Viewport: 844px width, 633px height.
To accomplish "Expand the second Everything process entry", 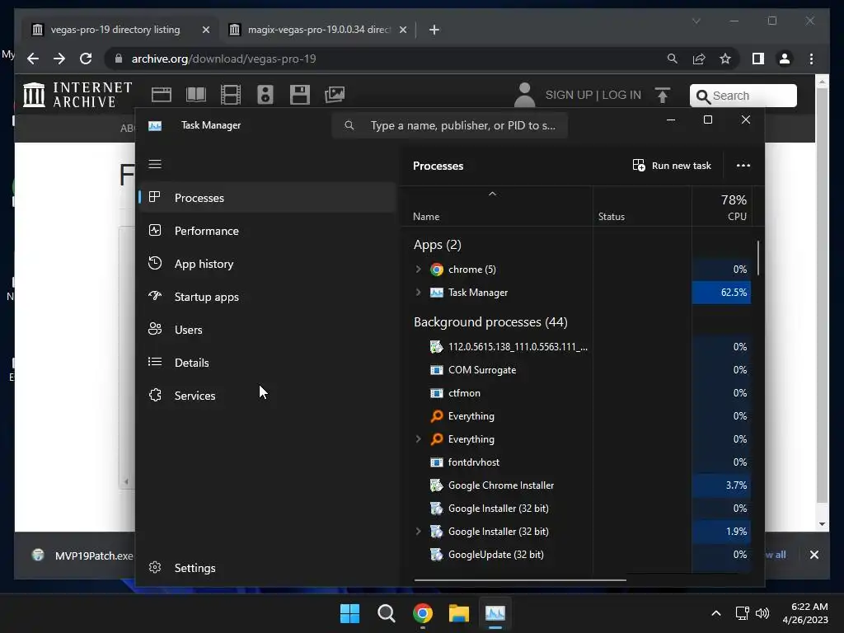I will pos(418,439).
